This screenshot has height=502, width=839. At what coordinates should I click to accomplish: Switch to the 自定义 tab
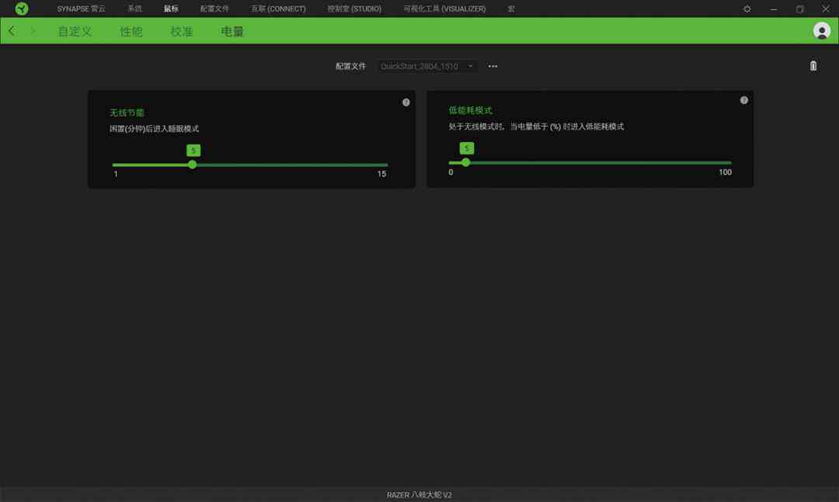tap(75, 32)
